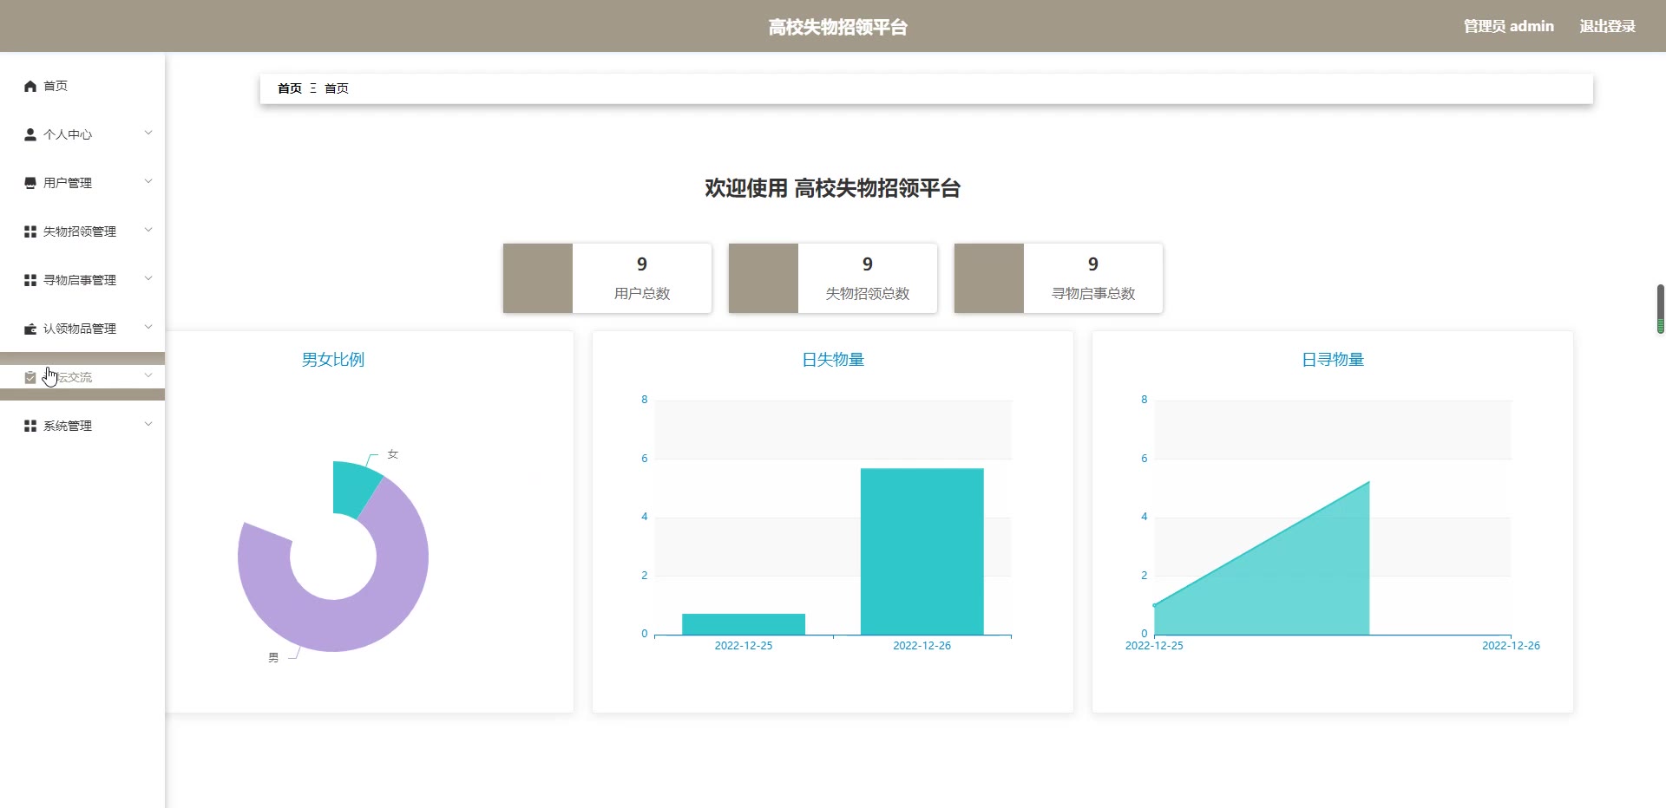Click the 男女比例 chart title

pos(333,360)
